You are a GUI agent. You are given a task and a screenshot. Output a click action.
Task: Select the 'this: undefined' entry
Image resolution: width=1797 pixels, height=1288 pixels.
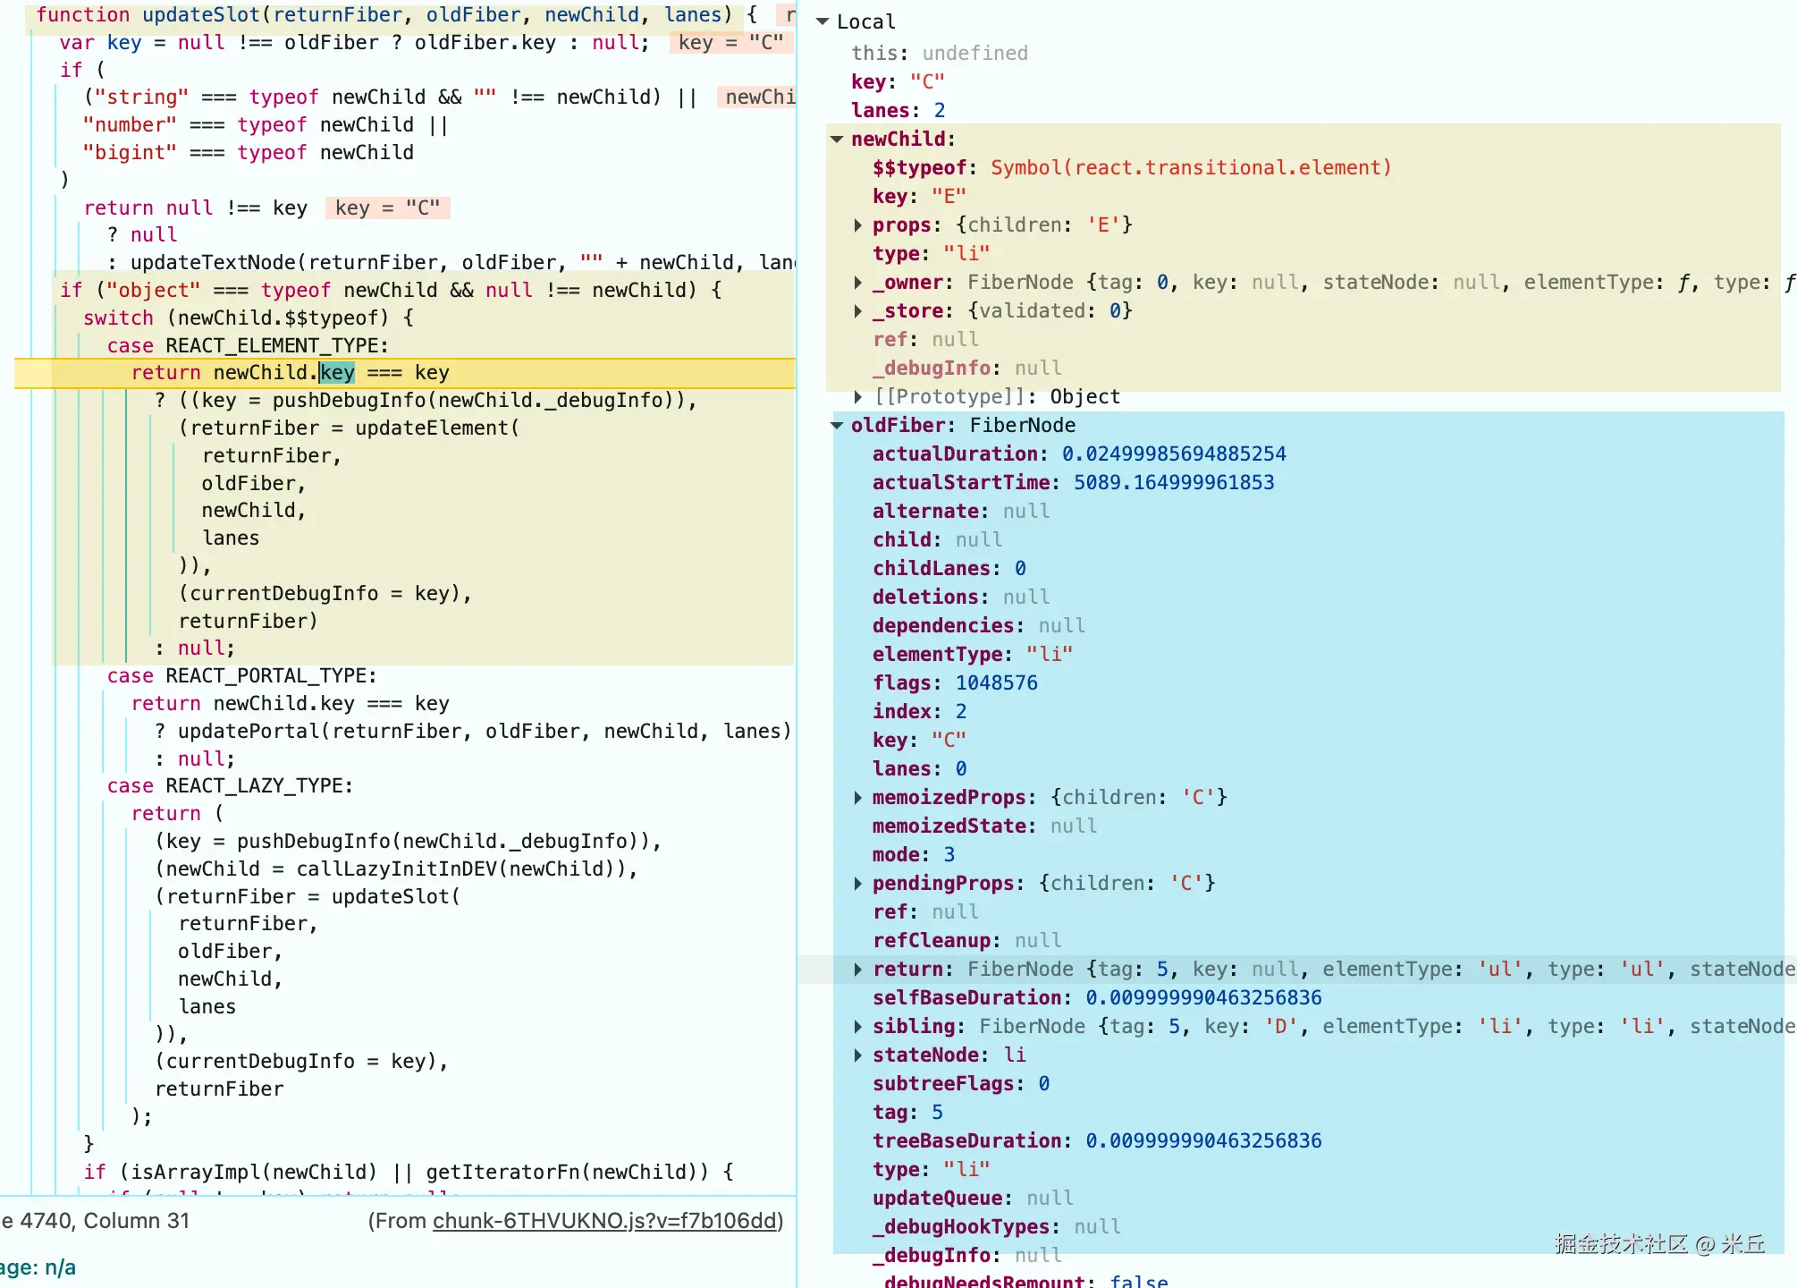click(x=939, y=54)
